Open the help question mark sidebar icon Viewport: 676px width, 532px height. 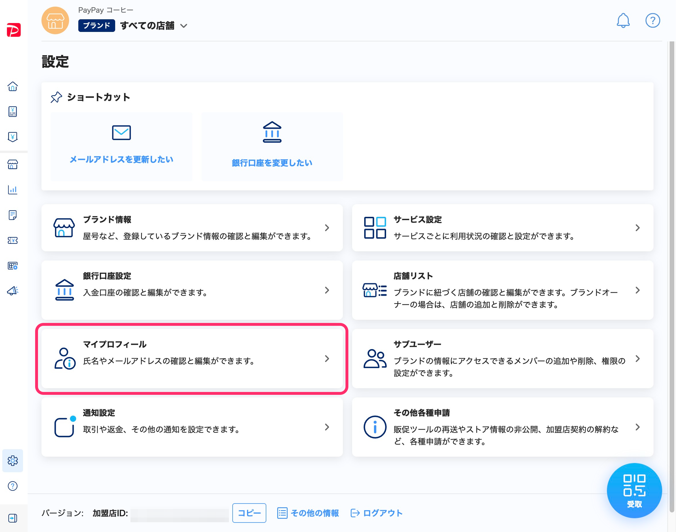[x=13, y=486]
